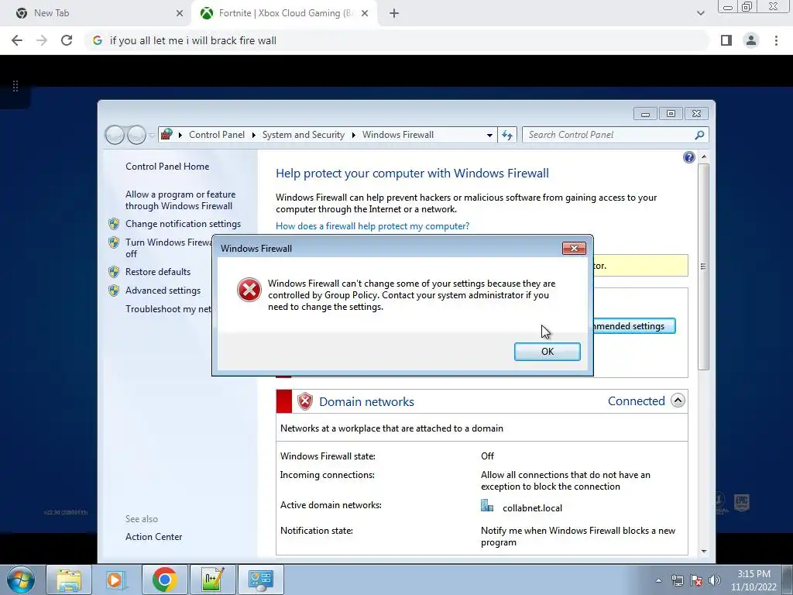Open volume speaker icon in system tray
The width and height of the screenshot is (793, 595).
(x=715, y=580)
